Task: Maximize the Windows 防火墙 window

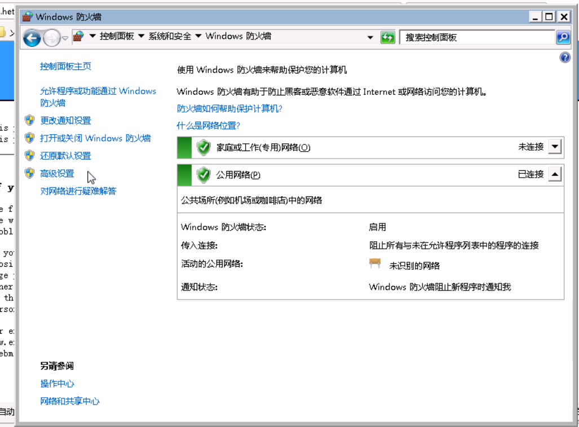Action: [550, 17]
